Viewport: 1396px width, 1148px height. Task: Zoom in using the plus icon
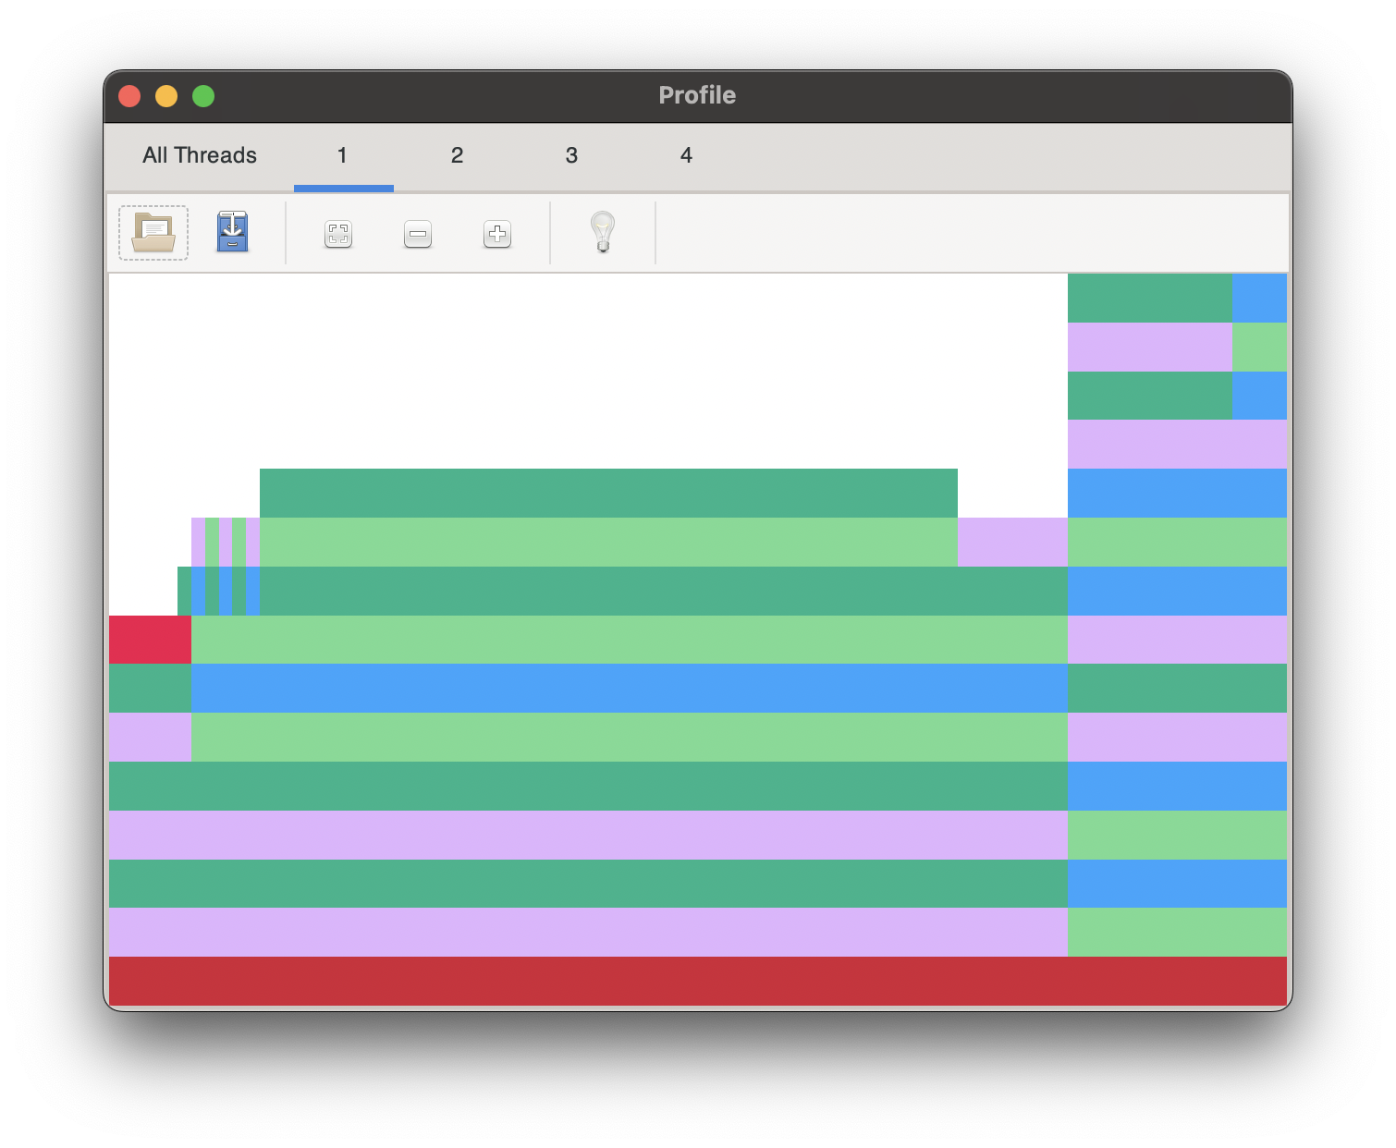click(497, 235)
